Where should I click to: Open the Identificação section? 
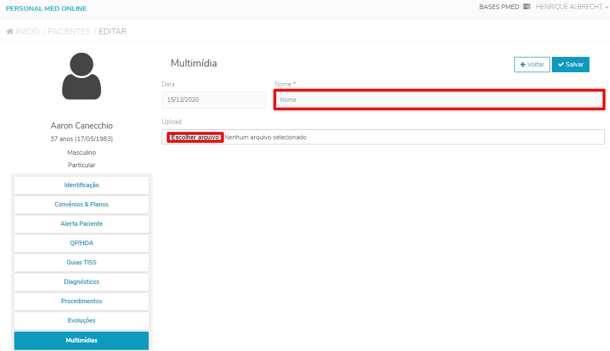click(81, 185)
